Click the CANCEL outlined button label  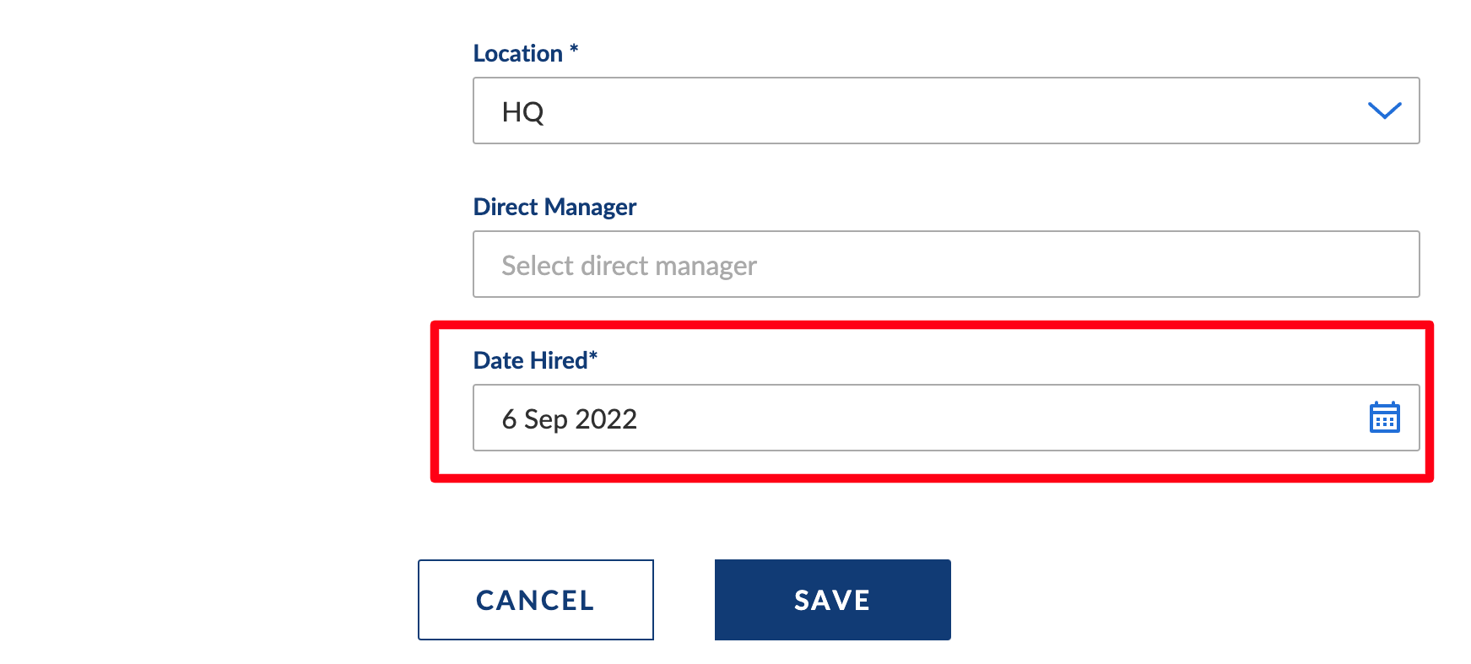coord(536,600)
